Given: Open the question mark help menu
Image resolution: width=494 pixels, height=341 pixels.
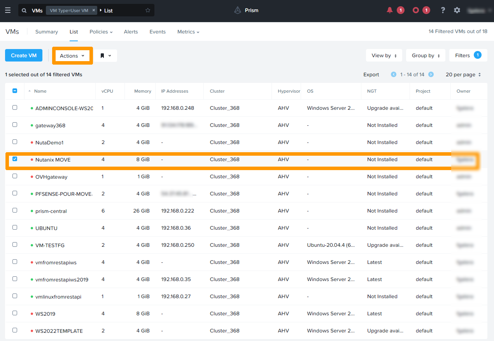Looking at the screenshot, I should coord(443,10).
